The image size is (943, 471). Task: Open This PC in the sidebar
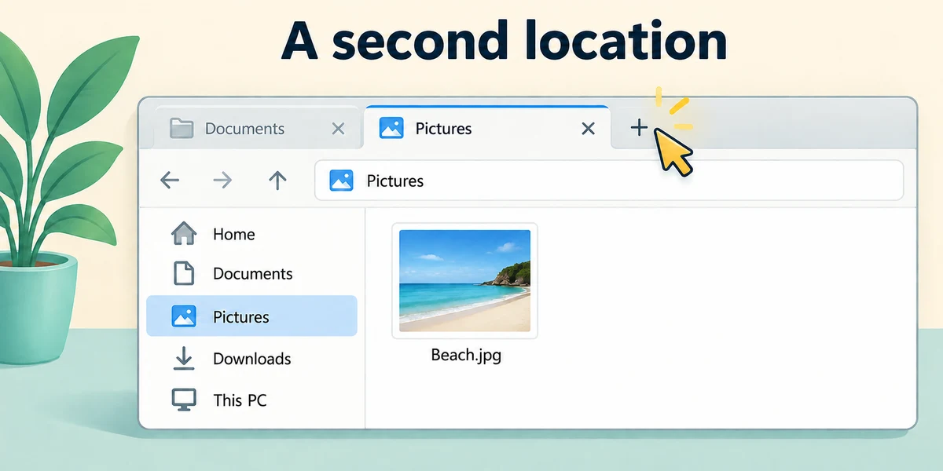coord(251,400)
